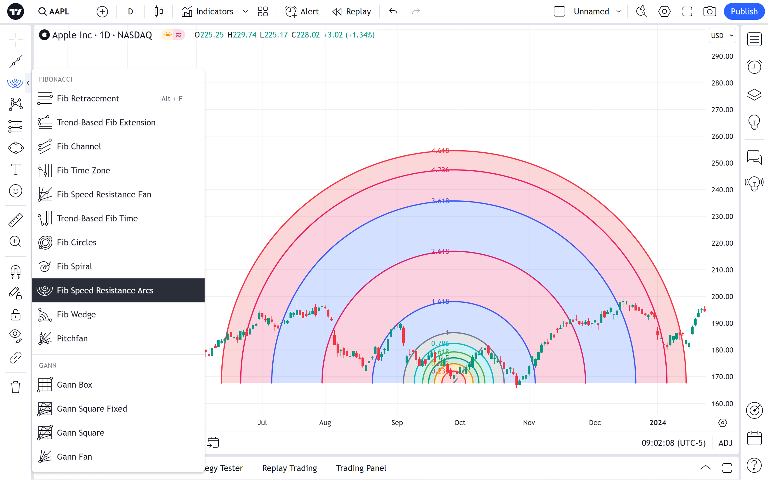Click the magnet mode icon
This screenshot has width=768, height=480.
pyautogui.click(x=16, y=271)
